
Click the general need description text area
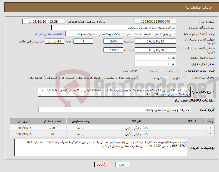click(114, 92)
